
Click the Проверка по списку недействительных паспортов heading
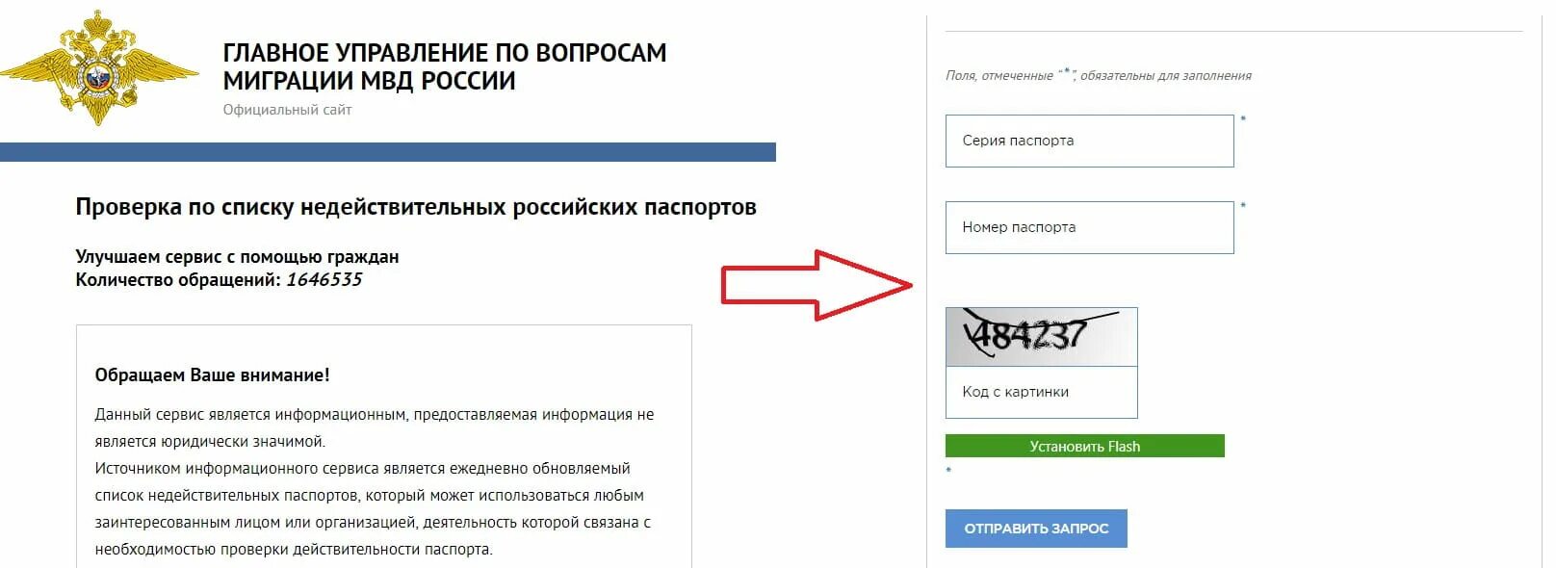(416, 207)
